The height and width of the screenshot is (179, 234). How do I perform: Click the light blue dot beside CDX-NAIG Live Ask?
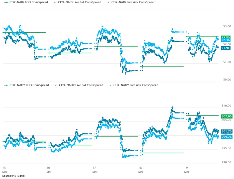click(x=109, y=2)
